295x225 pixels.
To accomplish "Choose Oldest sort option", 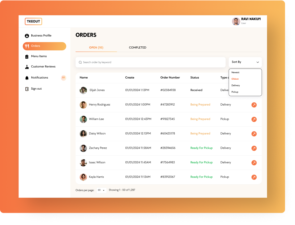I will (x=235, y=79).
